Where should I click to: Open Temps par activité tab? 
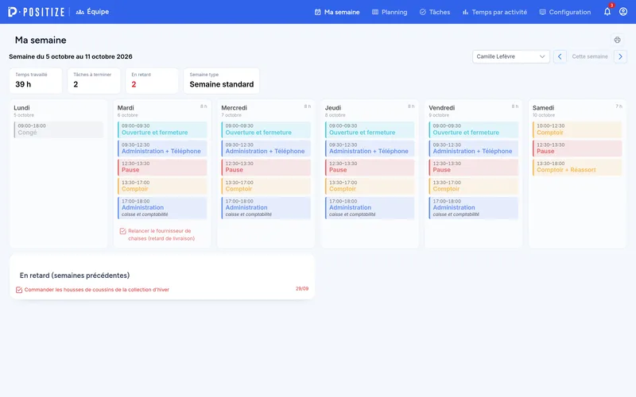[x=494, y=12]
